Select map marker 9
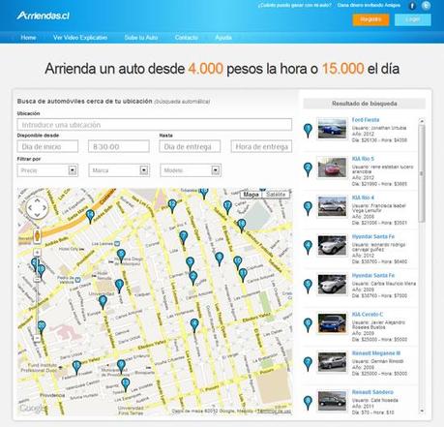 click(121, 366)
